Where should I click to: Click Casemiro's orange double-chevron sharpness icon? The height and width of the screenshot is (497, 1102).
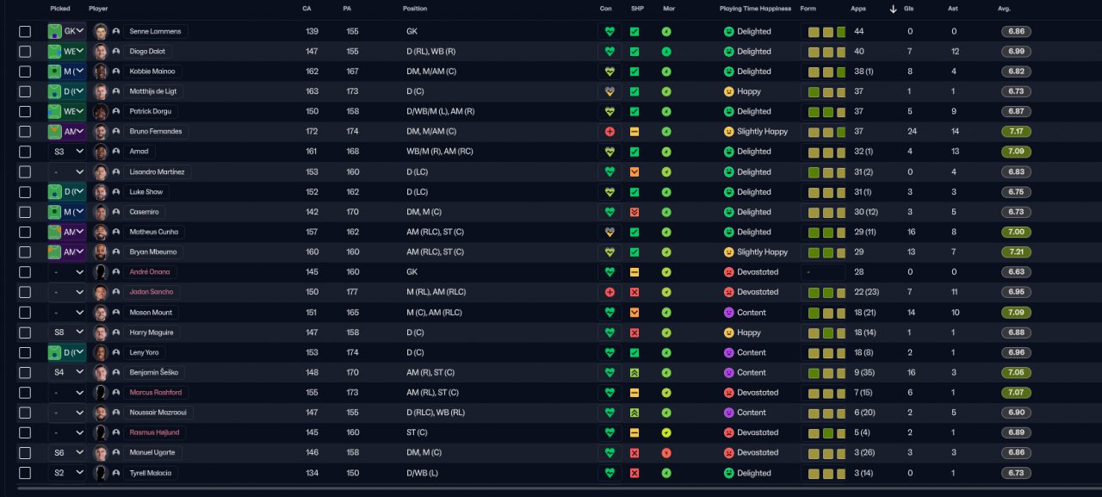coord(635,212)
